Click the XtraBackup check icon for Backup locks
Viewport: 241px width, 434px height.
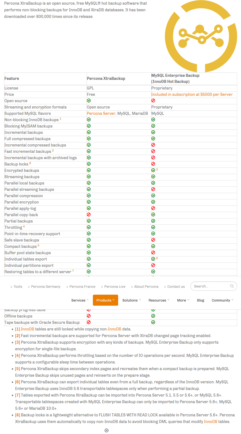89,164
